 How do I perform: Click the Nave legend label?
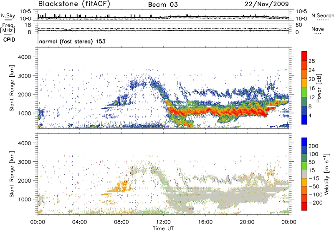tap(317, 29)
